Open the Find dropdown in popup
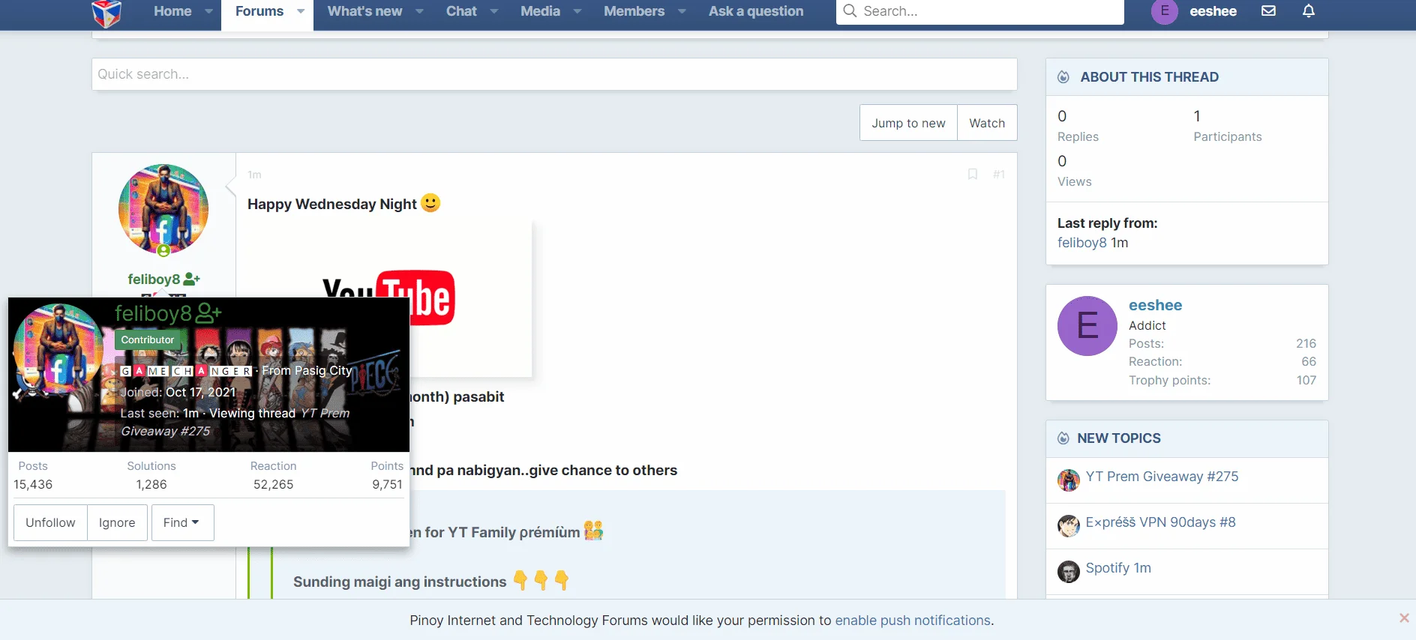Viewport: 1416px width, 640px height. click(x=182, y=522)
